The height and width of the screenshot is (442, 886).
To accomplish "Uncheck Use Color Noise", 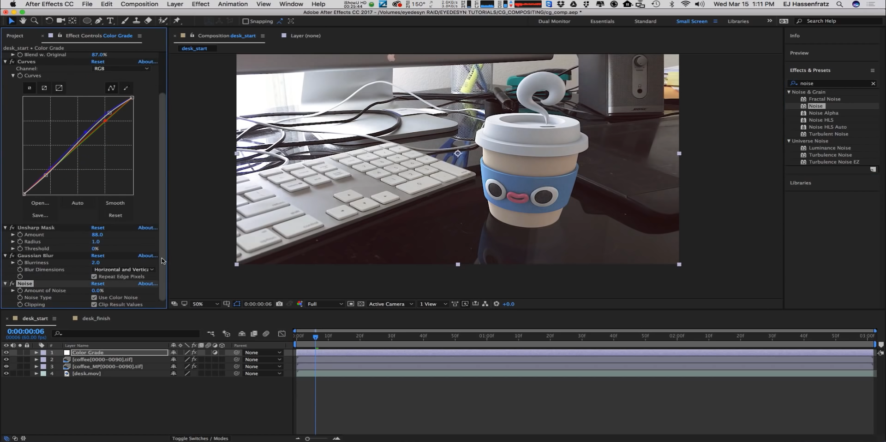I will pos(94,298).
